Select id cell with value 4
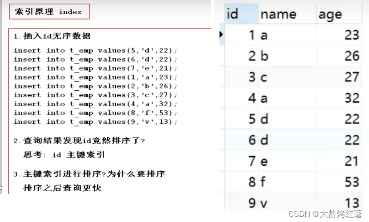Screen dimensions: 369x222 click(x=242, y=98)
